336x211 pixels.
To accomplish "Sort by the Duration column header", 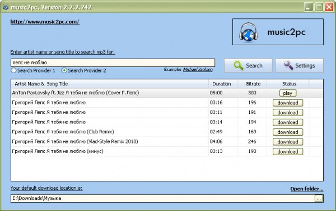I will (x=223, y=84).
